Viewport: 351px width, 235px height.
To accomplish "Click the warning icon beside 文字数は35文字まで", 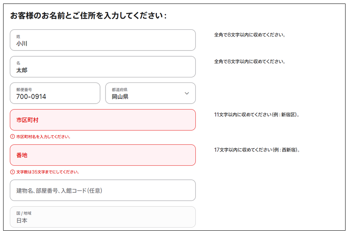I will [13, 172].
